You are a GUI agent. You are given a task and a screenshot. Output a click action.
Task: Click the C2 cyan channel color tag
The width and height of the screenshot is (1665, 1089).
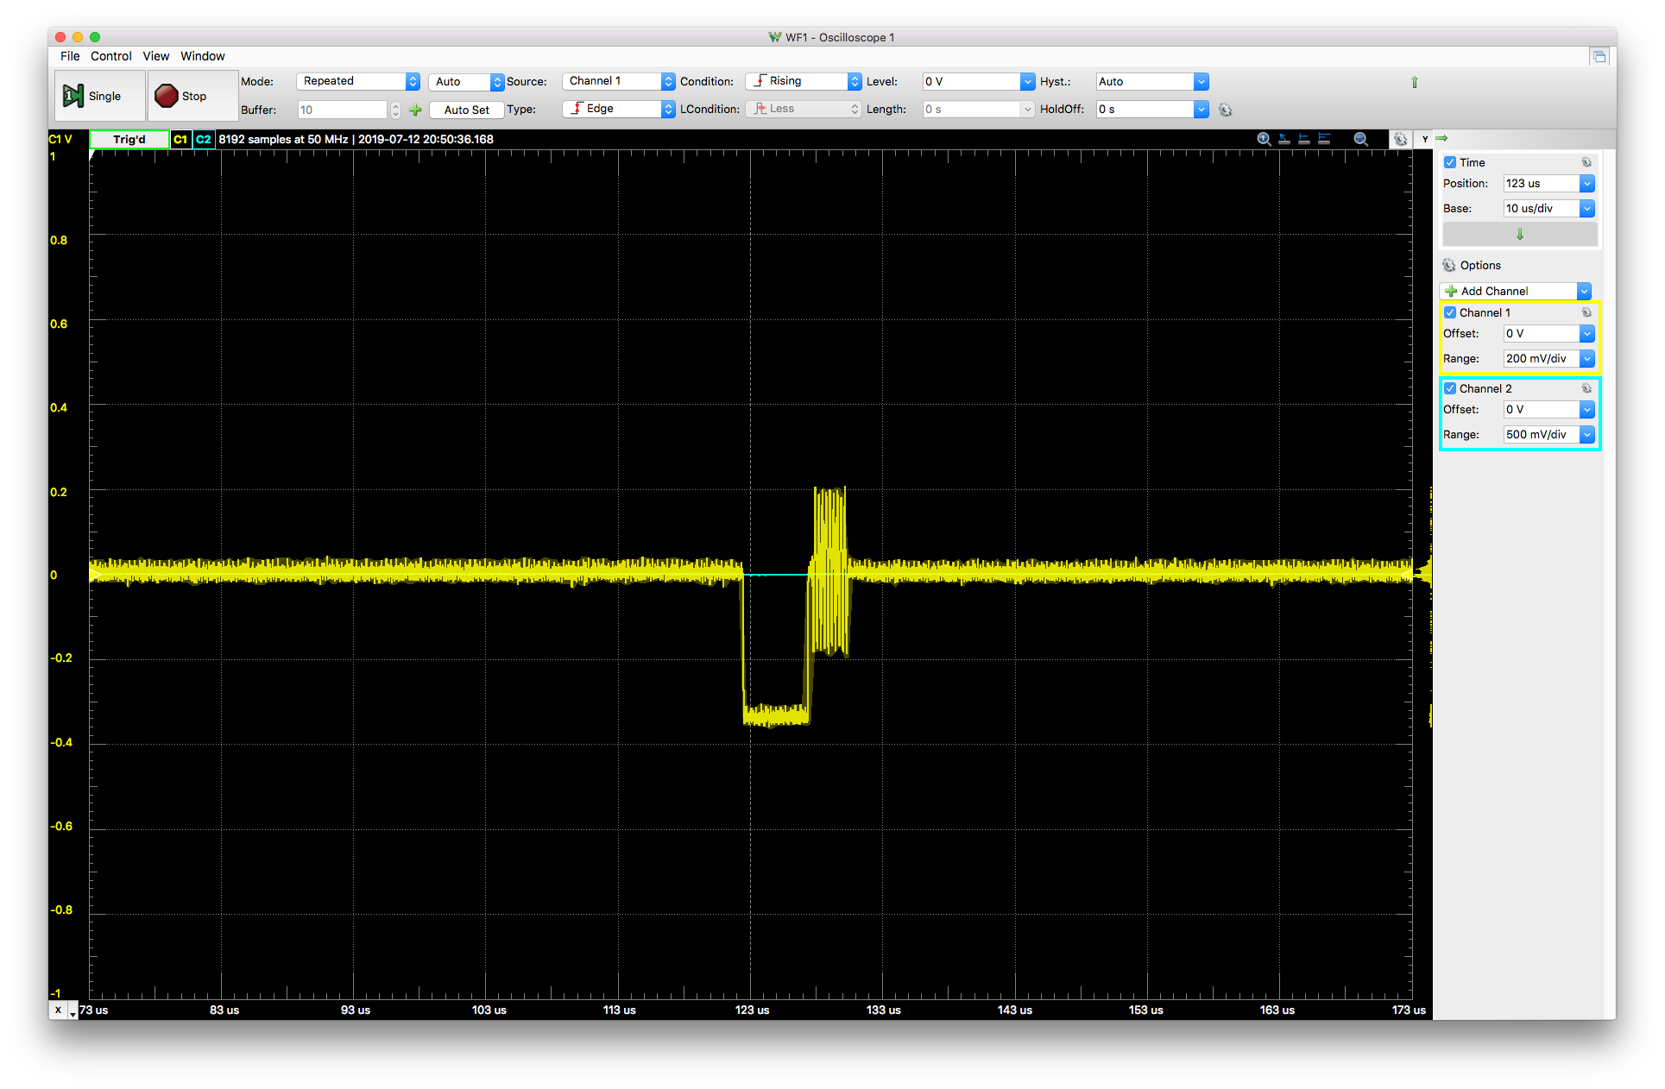(x=203, y=139)
